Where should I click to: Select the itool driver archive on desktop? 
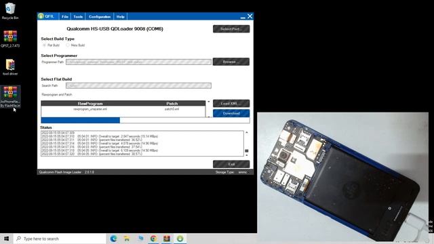10,67
